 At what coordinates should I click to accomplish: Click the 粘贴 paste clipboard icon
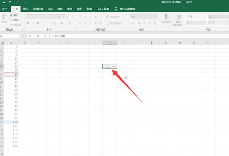click(4, 17)
